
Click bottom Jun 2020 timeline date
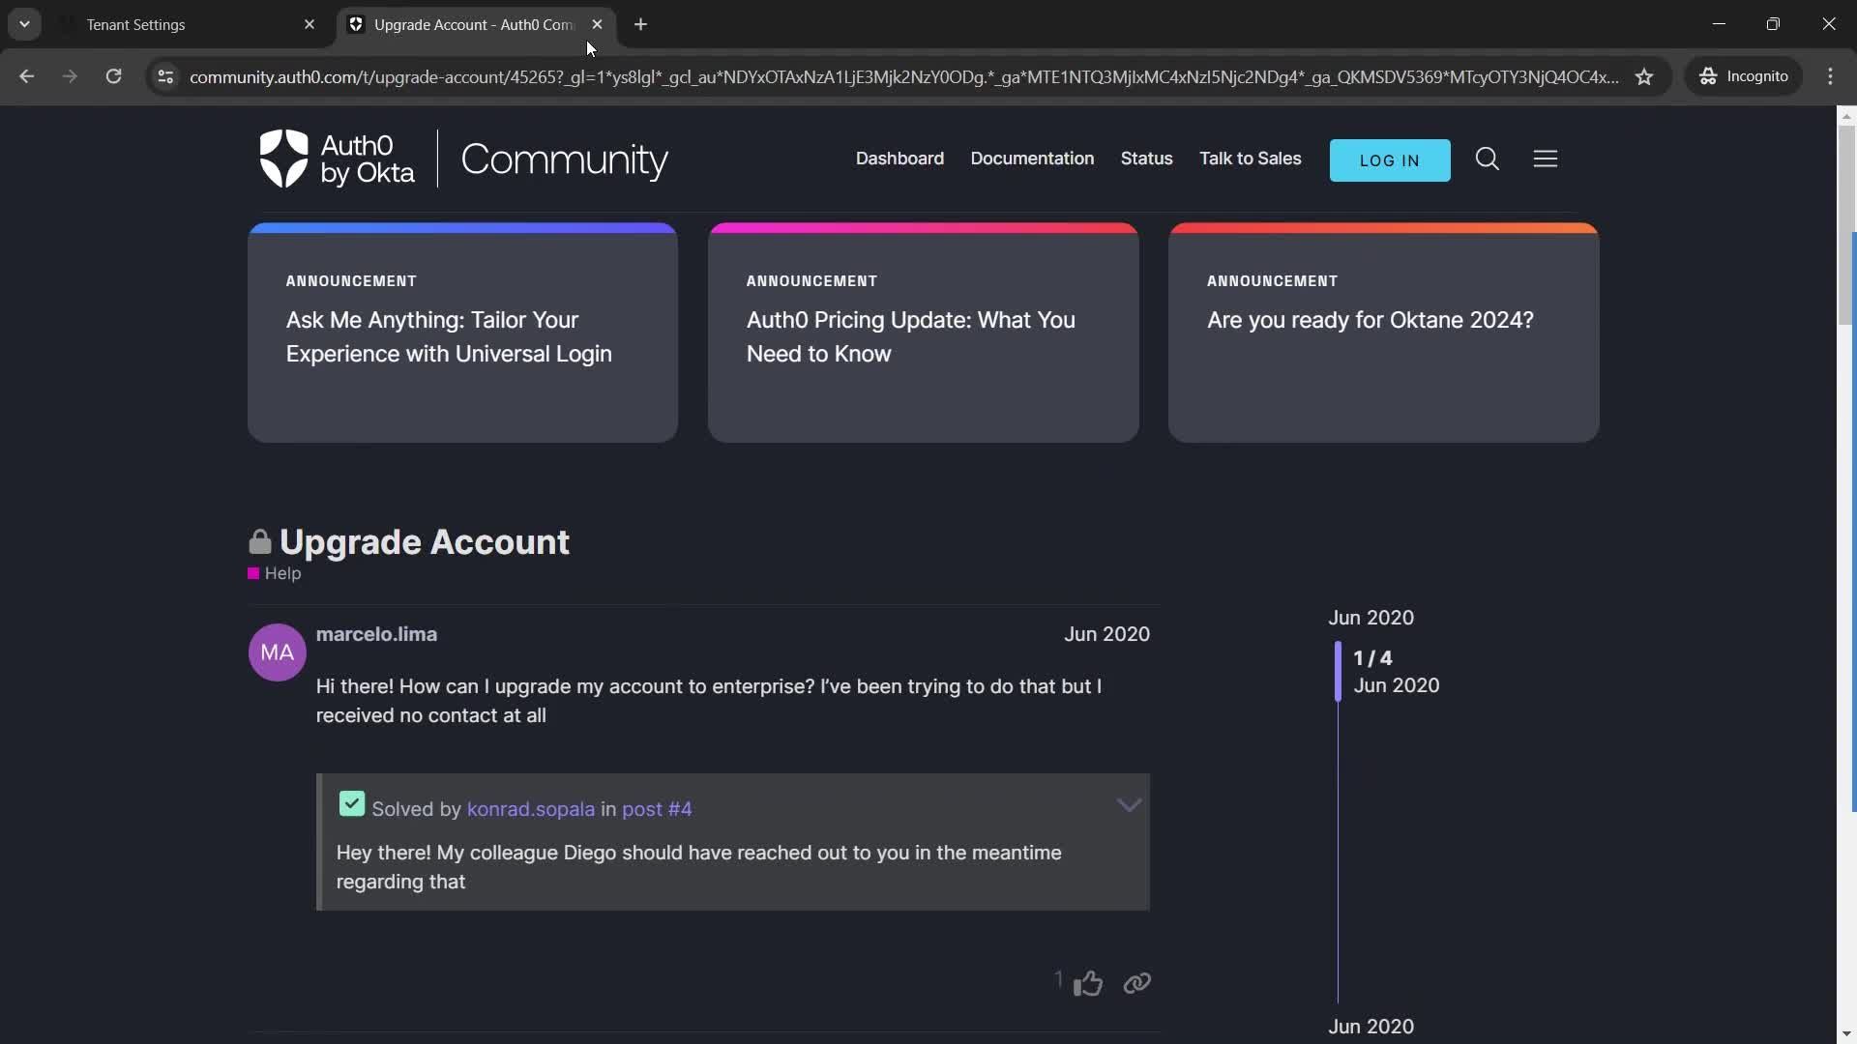1371,1027
